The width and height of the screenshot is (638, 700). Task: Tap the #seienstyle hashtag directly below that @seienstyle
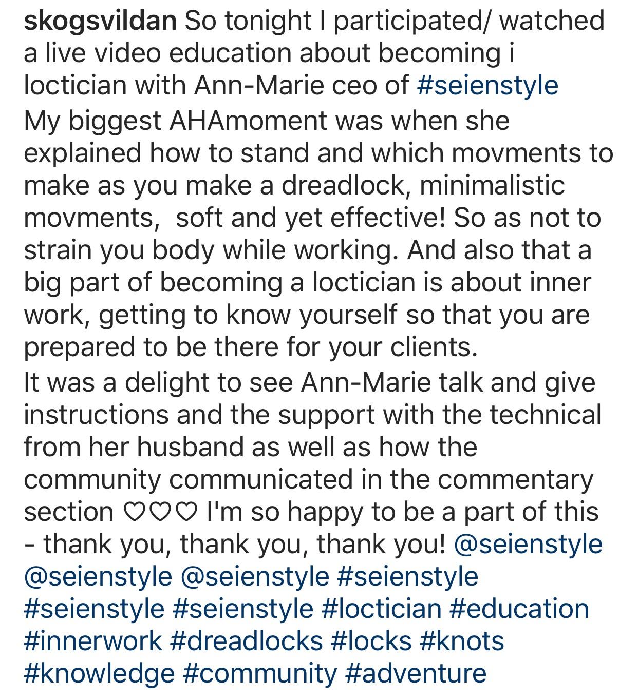coord(95,609)
